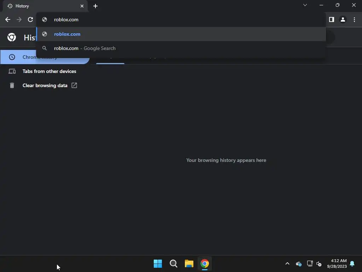Click the OneDrive cloud tray icon

298,263
